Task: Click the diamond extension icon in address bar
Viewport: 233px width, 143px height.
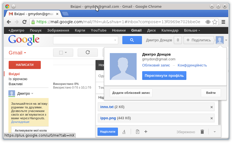Action: click(208, 22)
